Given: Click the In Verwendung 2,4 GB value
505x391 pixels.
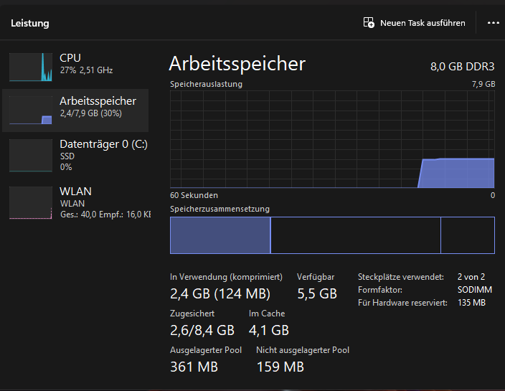Looking at the screenshot, I should pyautogui.click(x=220, y=293).
